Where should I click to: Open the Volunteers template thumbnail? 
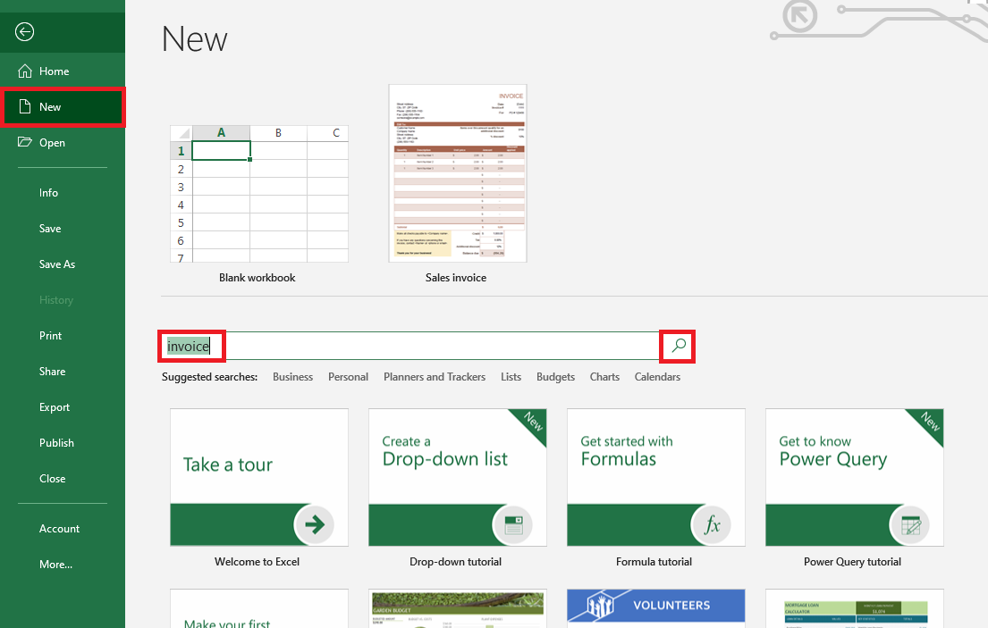pyautogui.click(x=656, y=608)
